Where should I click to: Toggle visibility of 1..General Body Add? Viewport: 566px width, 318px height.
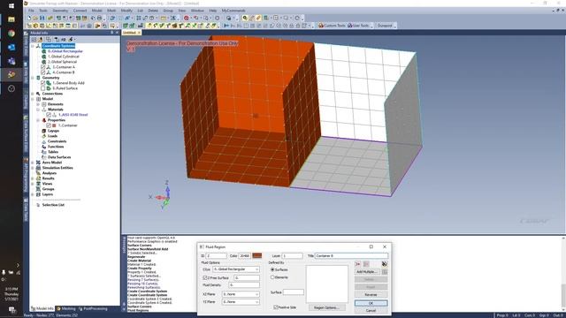coord(43,83)
